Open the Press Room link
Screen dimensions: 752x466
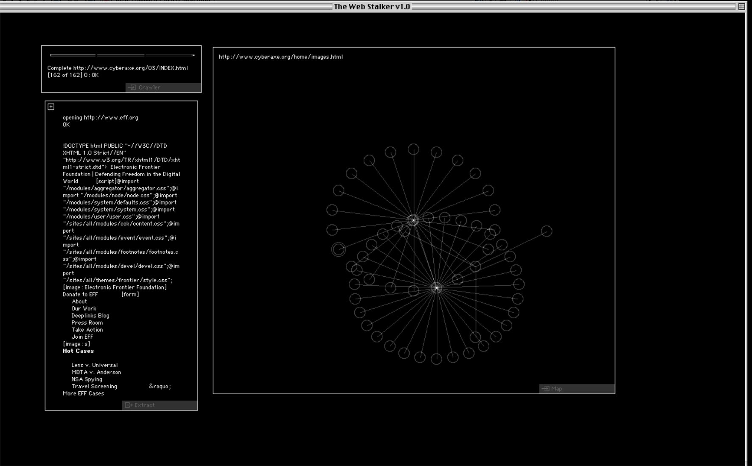(87, 323)
